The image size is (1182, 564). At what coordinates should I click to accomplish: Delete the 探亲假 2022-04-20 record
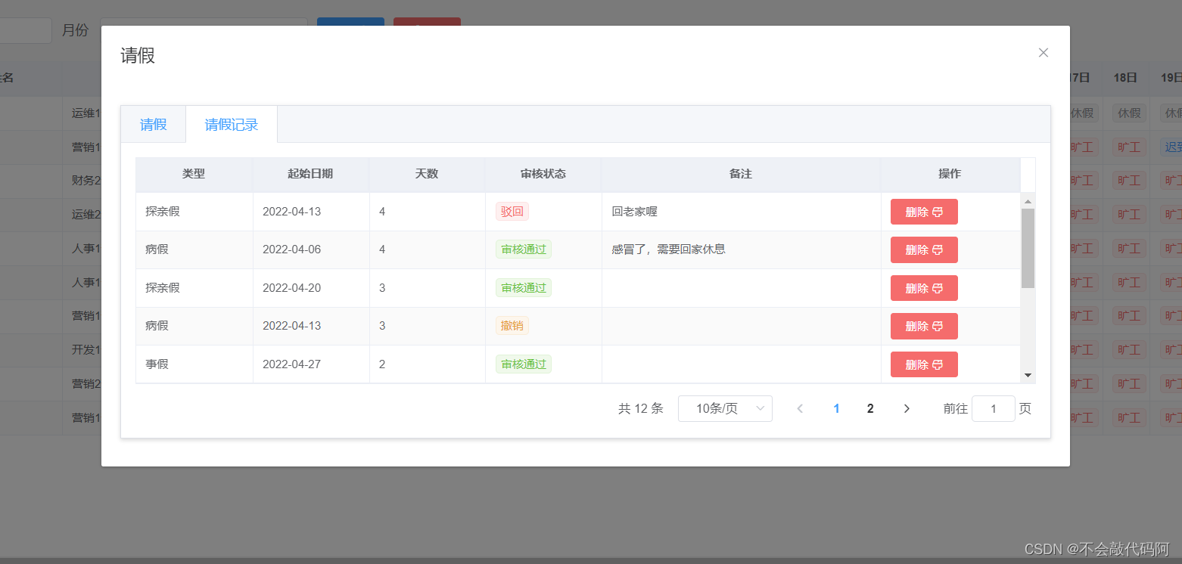point(924,288)
